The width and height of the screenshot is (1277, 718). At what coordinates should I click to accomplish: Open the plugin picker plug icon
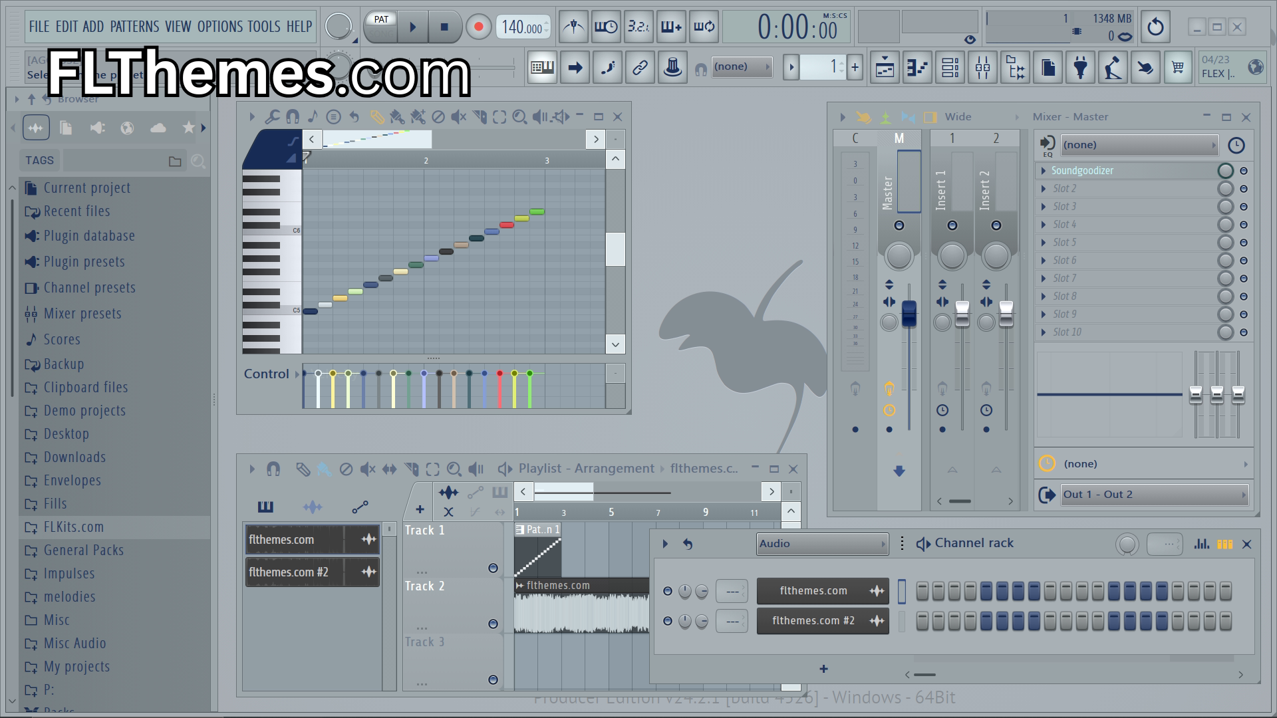pos(1080,67)
